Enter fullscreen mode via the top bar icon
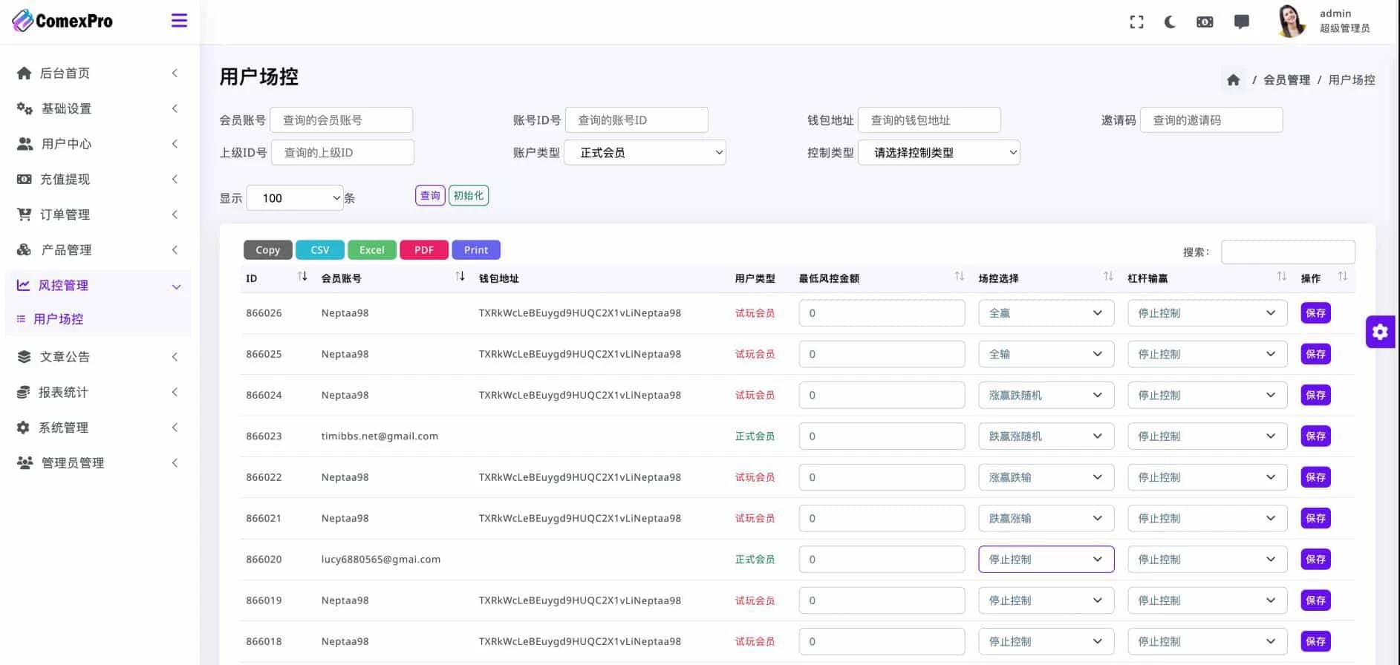 1136,22
